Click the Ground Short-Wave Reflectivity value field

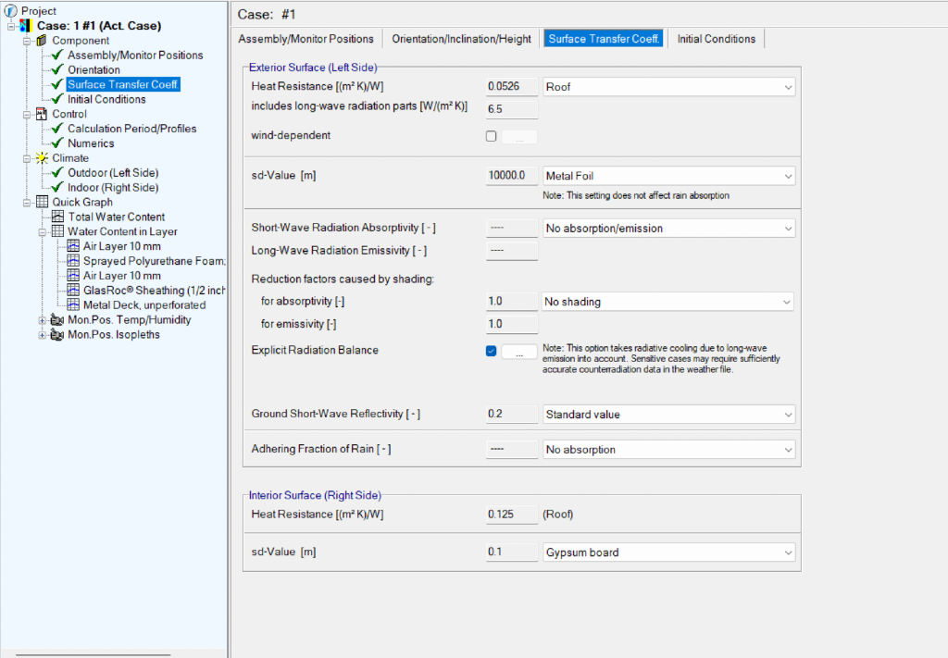512,414
